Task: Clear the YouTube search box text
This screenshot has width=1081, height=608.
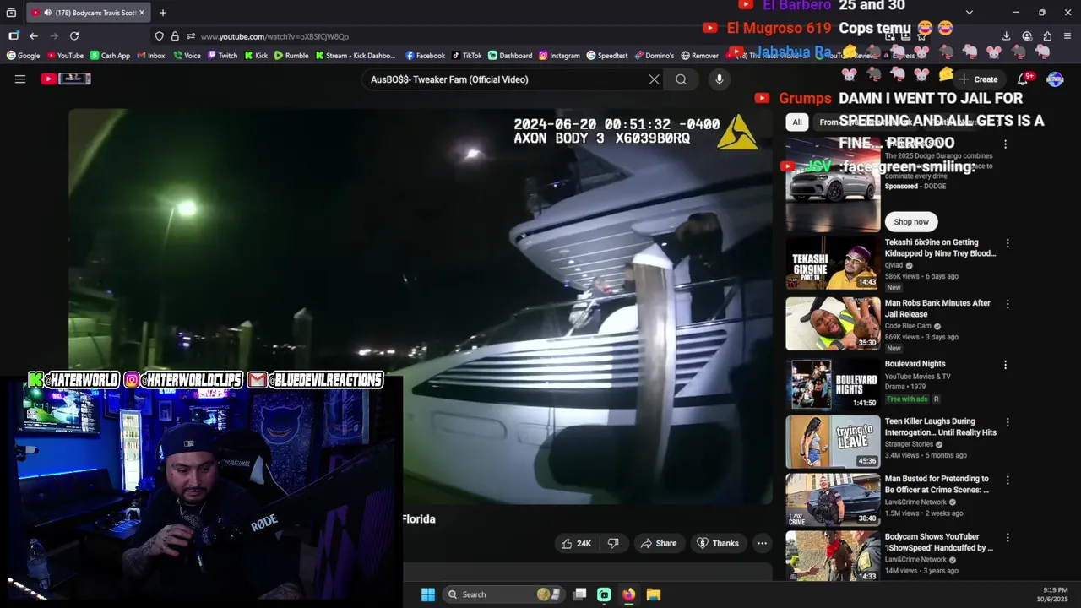Action: point(654,79)
